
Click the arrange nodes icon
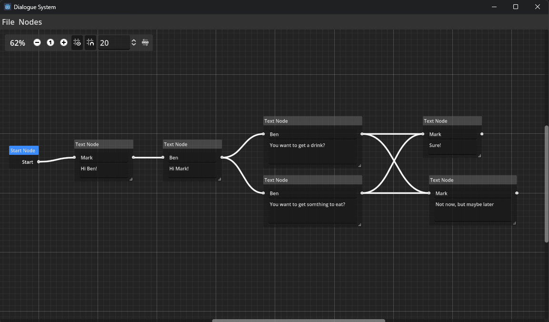[145, 43]
